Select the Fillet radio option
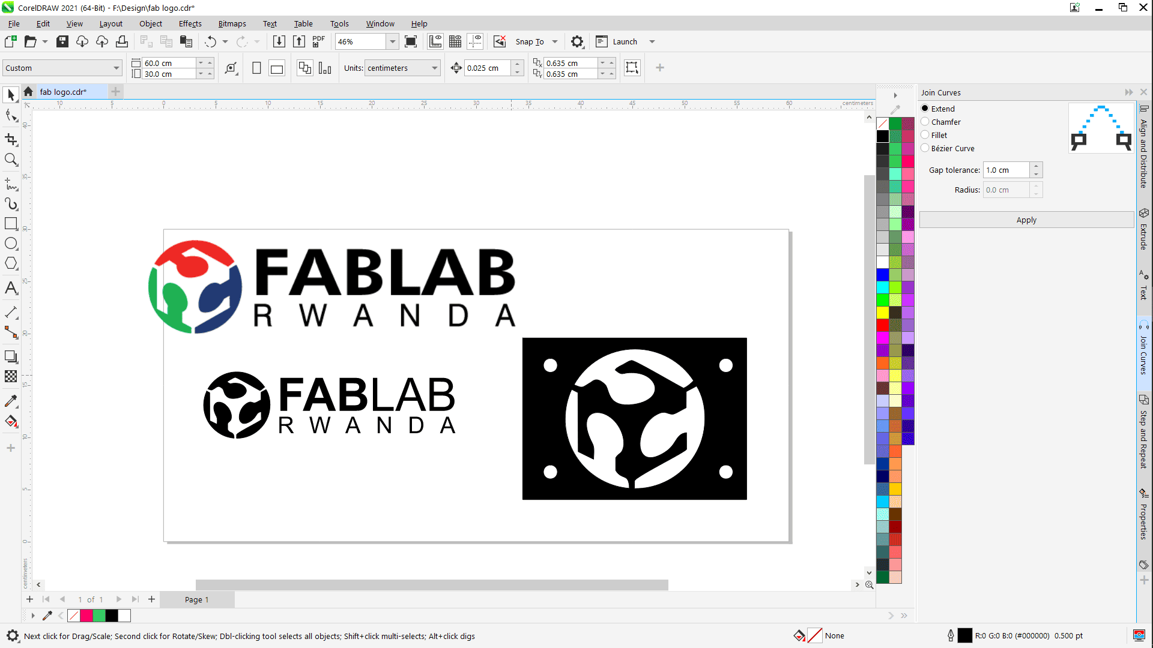The width and height of the screenshot is (1153, 648). click(925, 135)
